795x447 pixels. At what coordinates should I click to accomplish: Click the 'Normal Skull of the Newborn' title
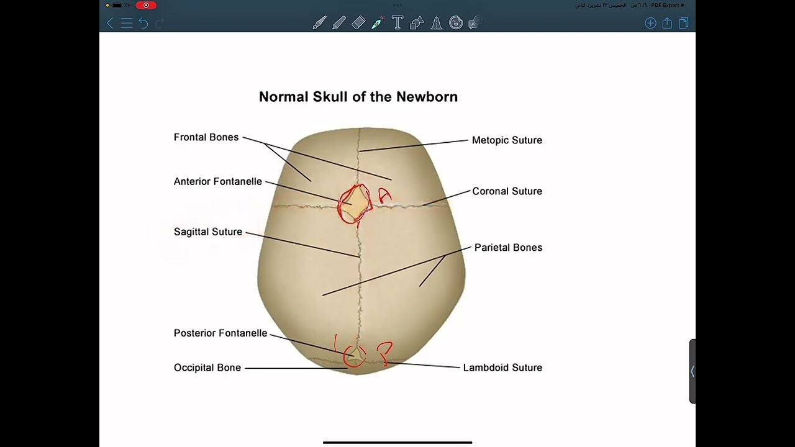358,97
